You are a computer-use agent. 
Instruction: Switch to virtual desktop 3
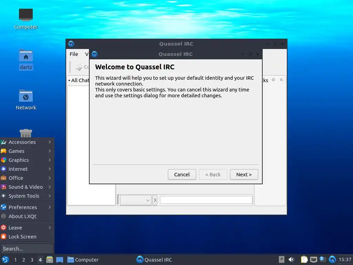pos(32,260)
